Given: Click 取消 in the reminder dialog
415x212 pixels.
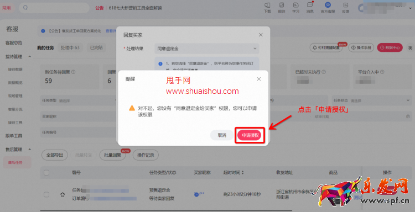Looking at the screenshot, I should [x=222, y=135].
